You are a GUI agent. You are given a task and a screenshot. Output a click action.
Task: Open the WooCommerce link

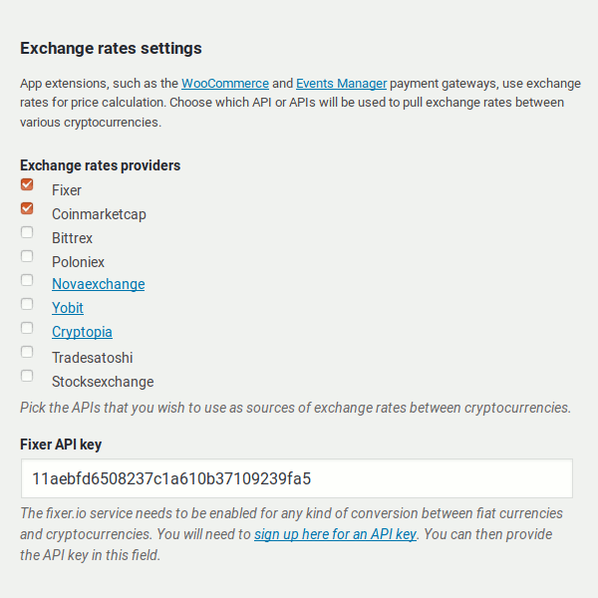225,83
